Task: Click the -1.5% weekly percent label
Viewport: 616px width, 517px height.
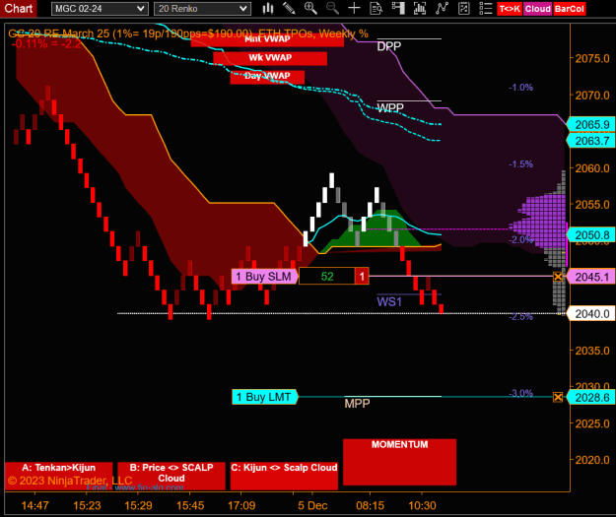Action: tap(521, 164)
